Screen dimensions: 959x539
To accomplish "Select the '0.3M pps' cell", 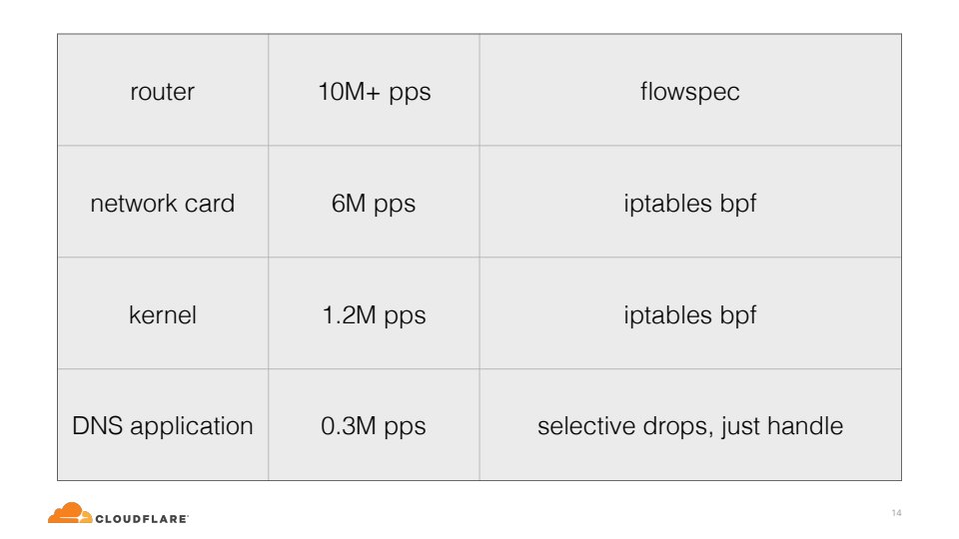I will pyautogui.click(x=374, y=426).
